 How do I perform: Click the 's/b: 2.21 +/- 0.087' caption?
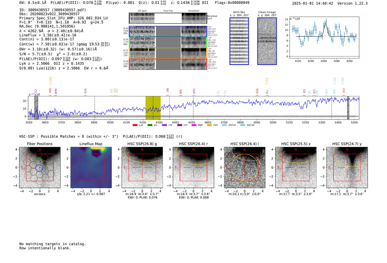pos(91,194)
